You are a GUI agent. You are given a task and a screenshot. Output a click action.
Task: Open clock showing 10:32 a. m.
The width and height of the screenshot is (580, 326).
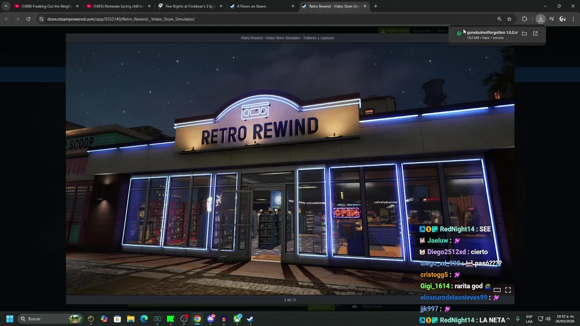click(565, 319)
